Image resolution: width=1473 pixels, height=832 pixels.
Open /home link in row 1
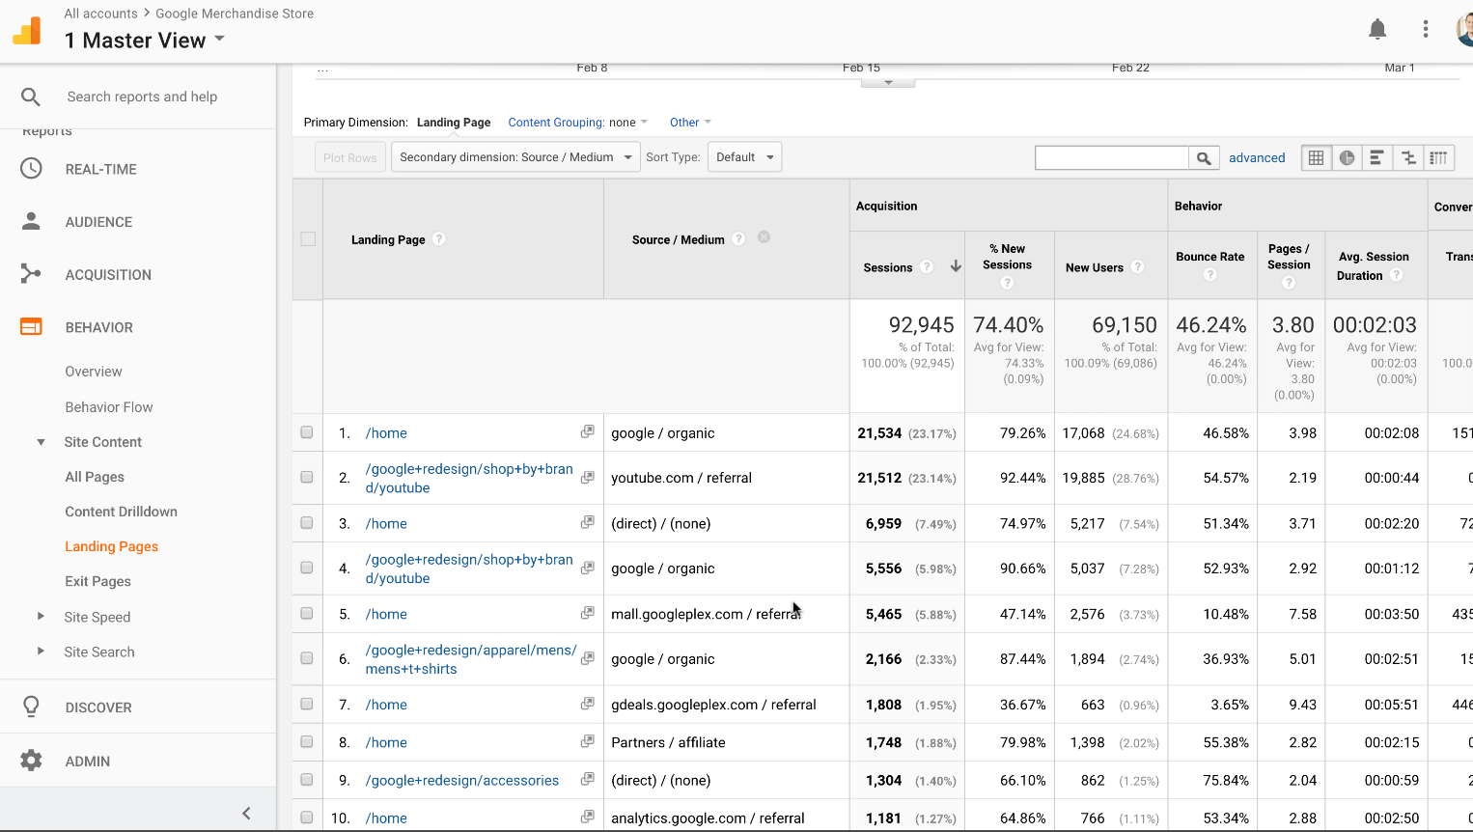(x=386, y=433)
